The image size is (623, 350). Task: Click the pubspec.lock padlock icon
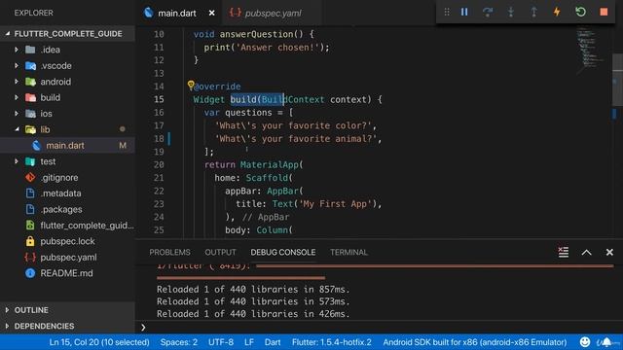click(x=30, y=241)
